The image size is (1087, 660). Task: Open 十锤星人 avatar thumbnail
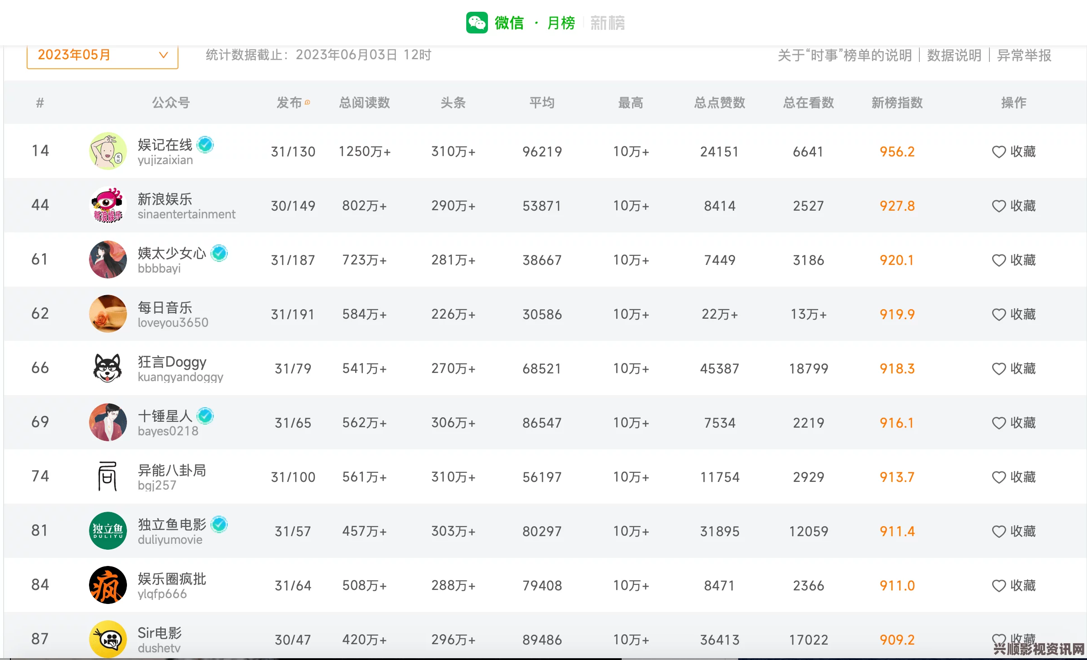[108, 422]
